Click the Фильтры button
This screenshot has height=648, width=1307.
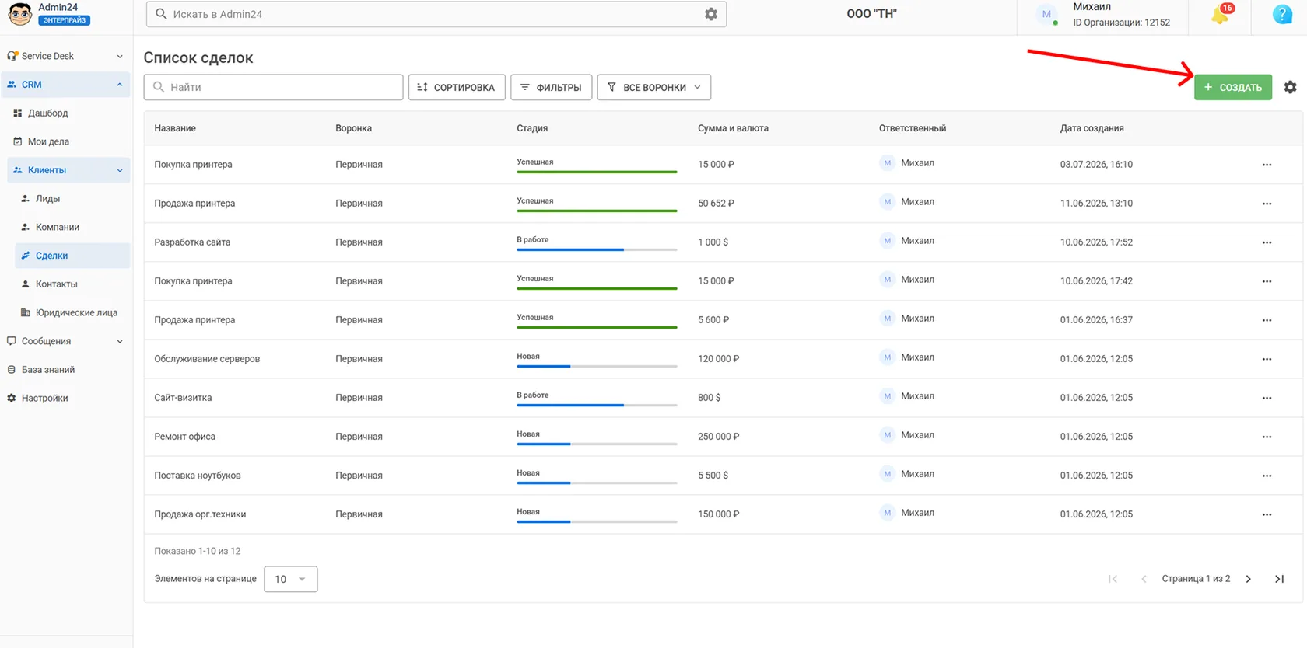(x=551, y=87)
